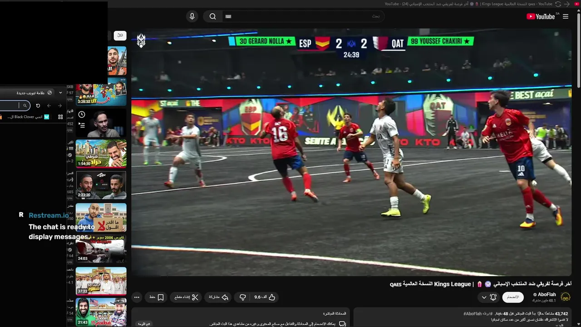Open notification bell dropdown for AboFlah
The image size is (581, 327).
click(489, 297)
